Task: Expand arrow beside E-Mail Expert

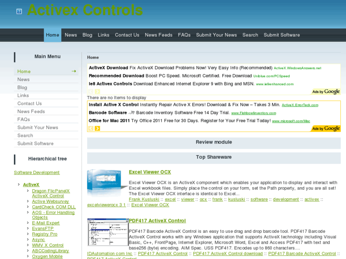Action: [28, 223]
